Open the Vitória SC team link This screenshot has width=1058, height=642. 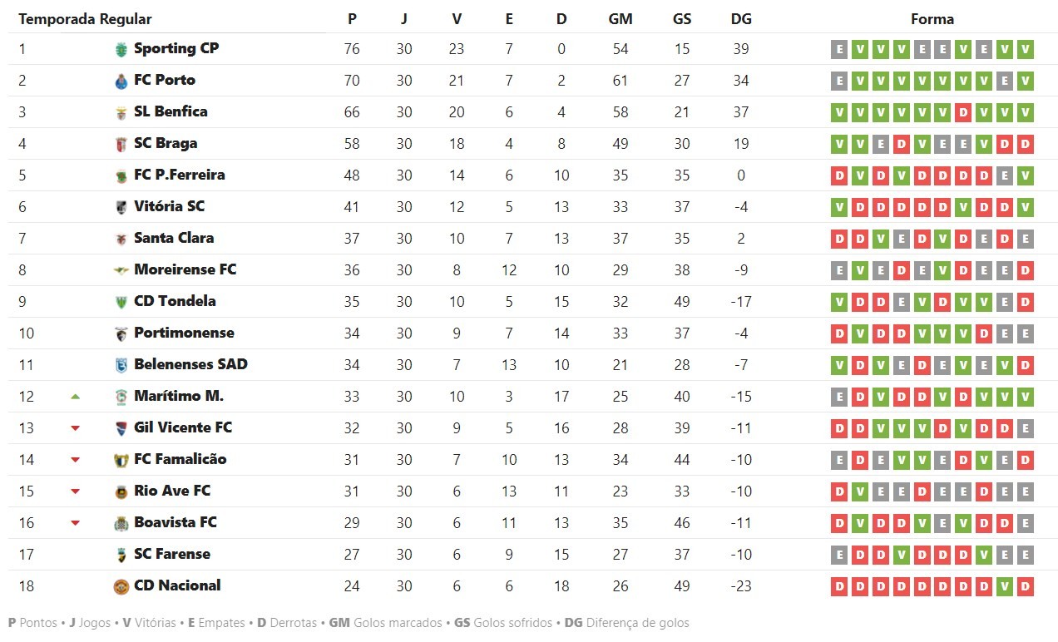[169, 206]
